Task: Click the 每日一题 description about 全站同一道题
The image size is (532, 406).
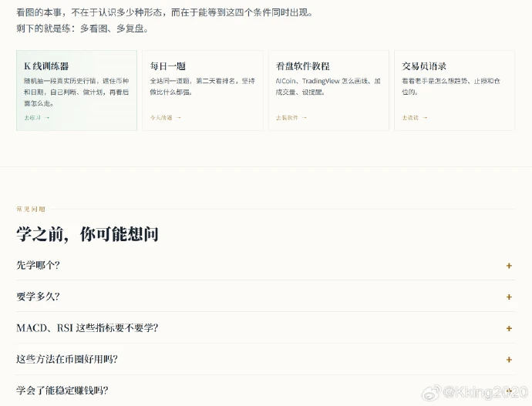Action: coord(202,86)
